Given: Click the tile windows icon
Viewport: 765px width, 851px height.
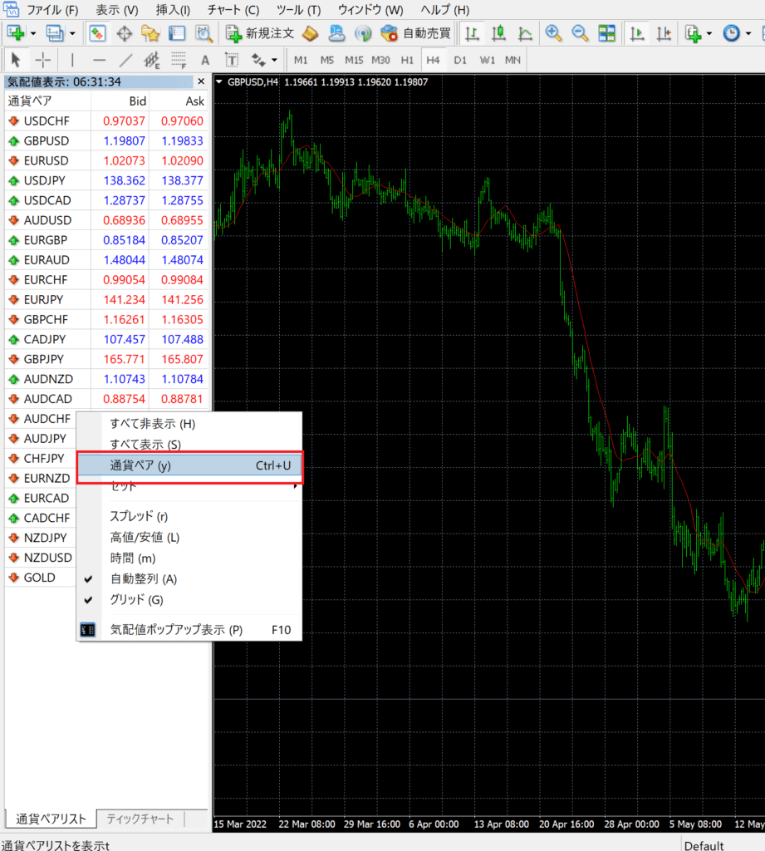Looking at the screenshot, I should (607, 34).
